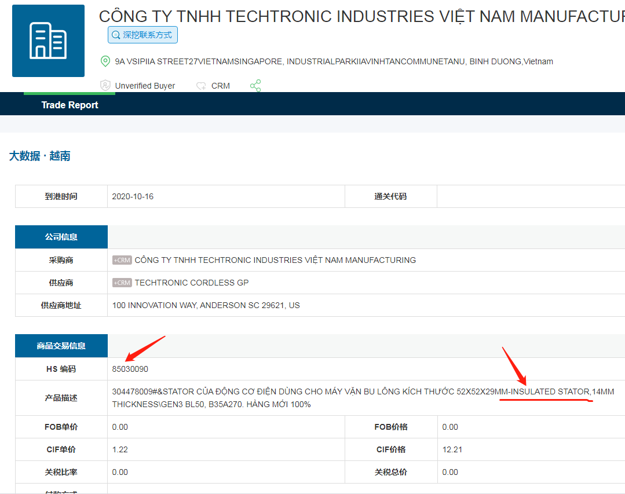Click the Unverified Buyer label
This screenshot has width=625, height=494.
145,86
